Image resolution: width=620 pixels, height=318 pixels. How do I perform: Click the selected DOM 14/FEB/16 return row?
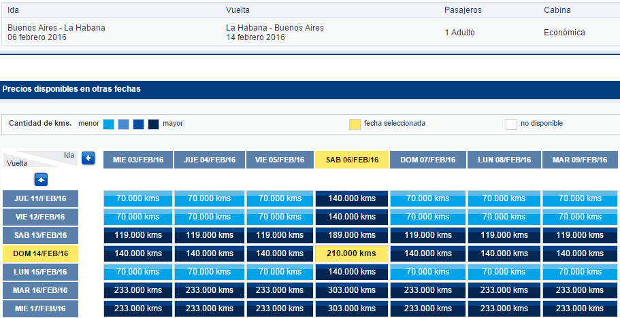click(40, 253)
